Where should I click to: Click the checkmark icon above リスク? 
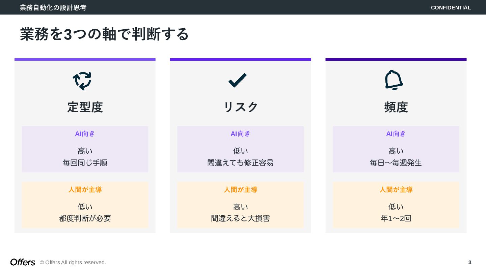coord(238,81)
